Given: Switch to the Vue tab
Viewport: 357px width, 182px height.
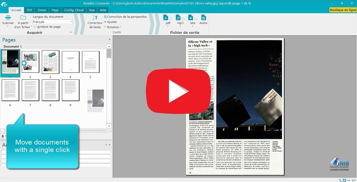Looking at the screenshot, I should (x=92, y=10).
